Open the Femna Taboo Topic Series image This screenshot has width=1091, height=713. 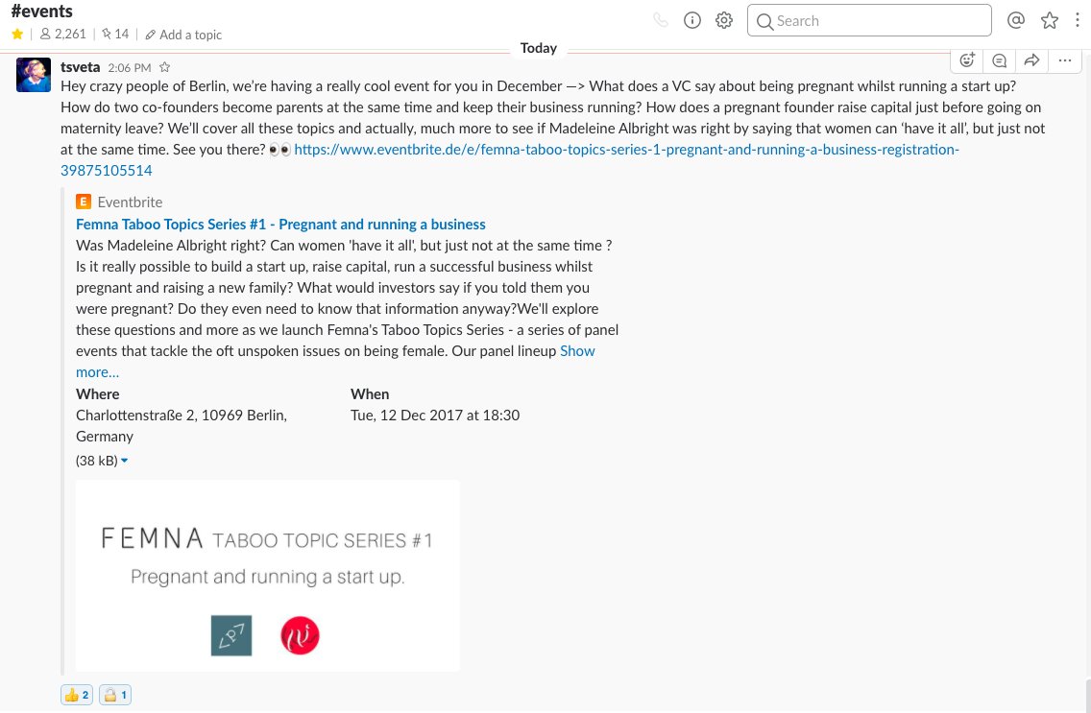coord(267,576)
